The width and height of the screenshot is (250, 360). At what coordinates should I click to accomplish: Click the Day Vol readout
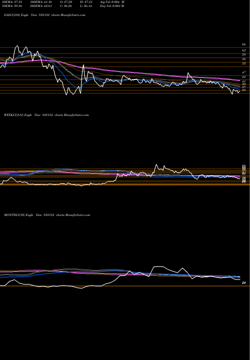tap(112, 6)
